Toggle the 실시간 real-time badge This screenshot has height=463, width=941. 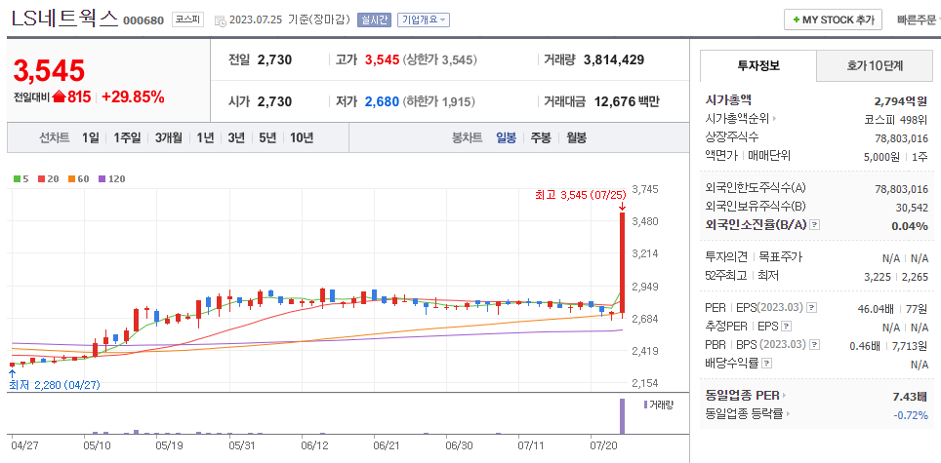point(374,19)
